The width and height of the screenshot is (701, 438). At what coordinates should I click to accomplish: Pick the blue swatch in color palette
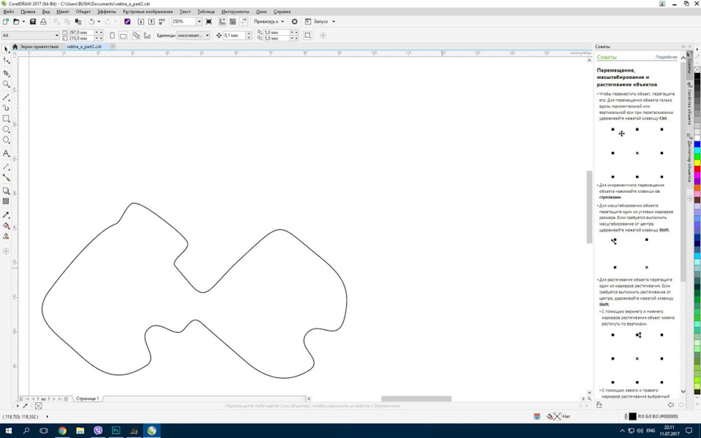pyautogui.click(x=697, y=144)
